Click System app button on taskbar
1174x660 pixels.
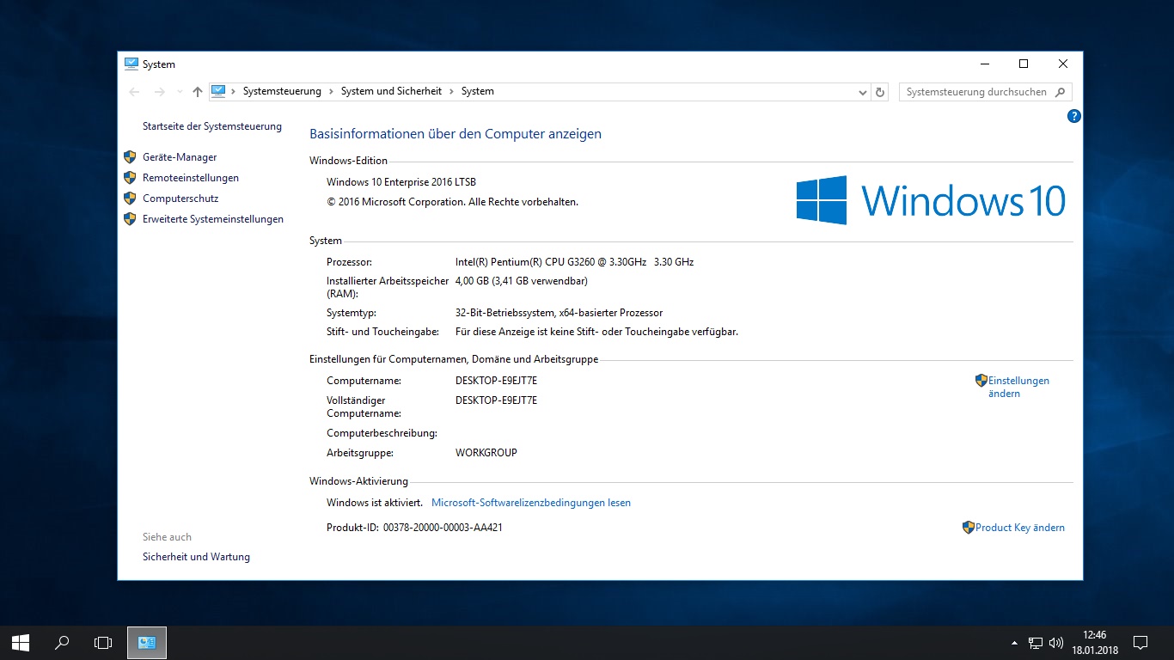(147, 642)
